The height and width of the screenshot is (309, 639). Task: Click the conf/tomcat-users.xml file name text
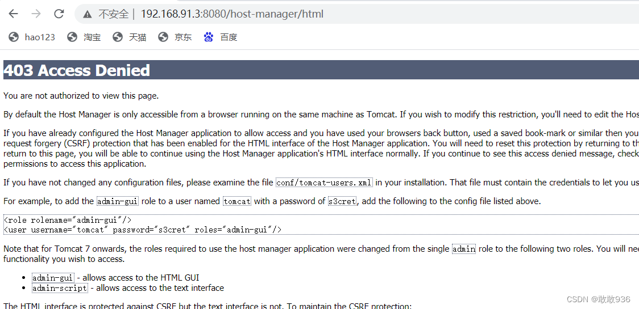coord(324,183)
